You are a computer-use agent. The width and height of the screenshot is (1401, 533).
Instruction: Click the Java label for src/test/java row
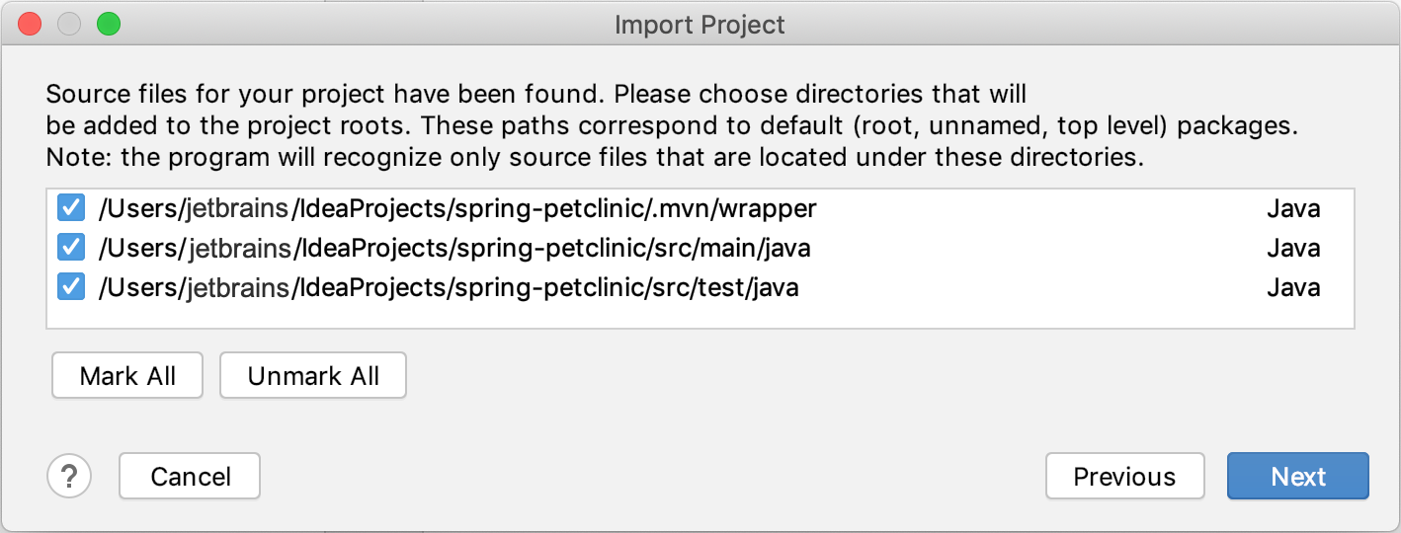point(1293,288)
